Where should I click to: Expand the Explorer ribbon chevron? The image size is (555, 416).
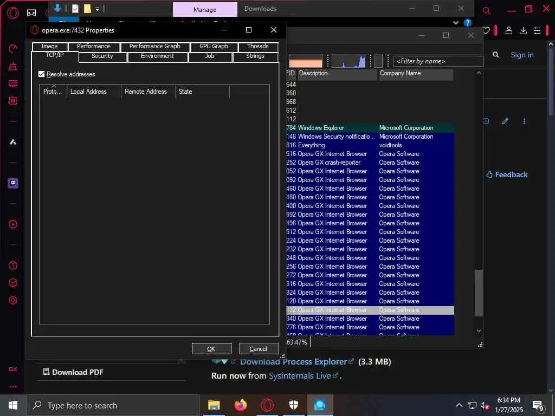click(455, 23)
